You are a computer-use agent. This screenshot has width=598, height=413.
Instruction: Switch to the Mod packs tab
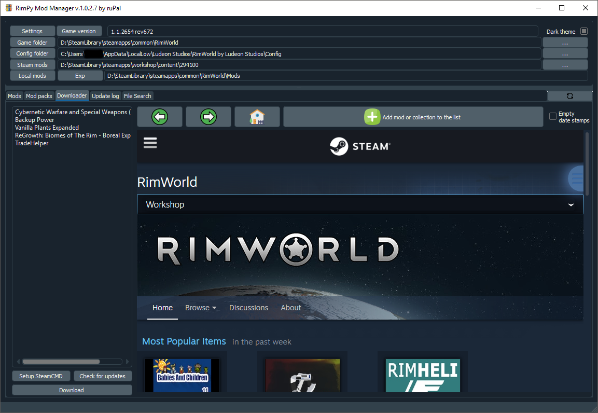tap(39, 96)
